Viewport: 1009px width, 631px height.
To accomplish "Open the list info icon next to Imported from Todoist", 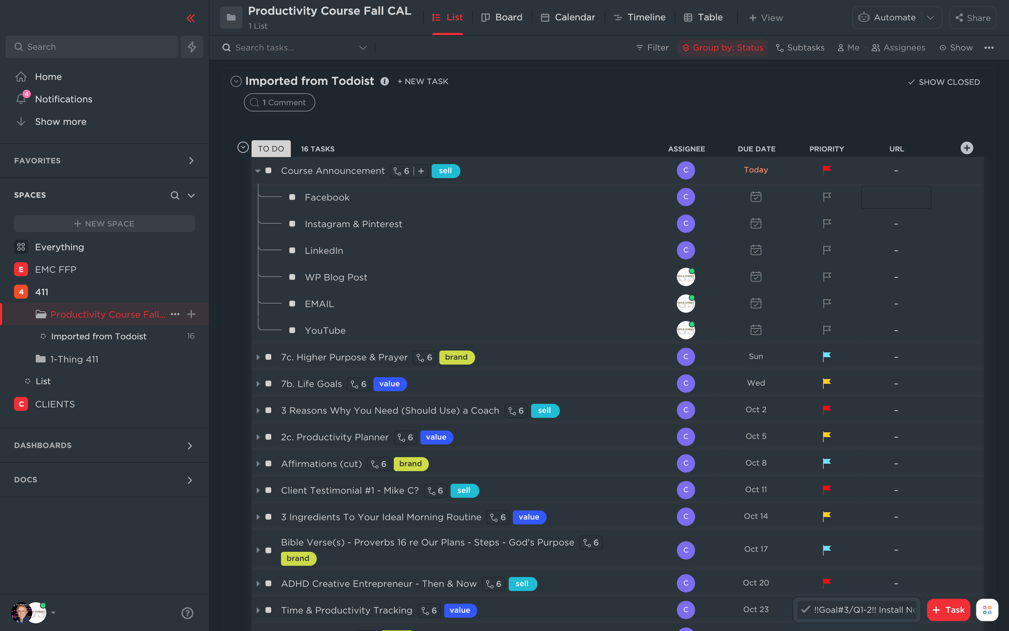I will 384,81.
